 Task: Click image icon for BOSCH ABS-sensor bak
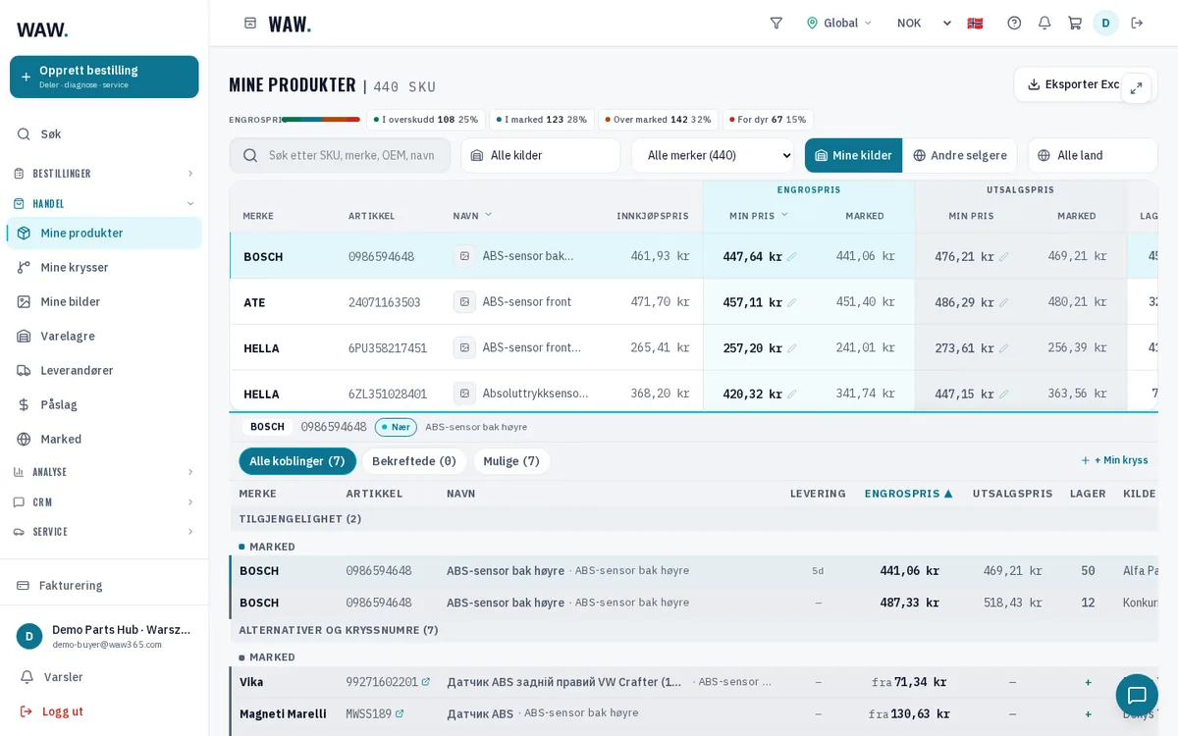coord(464,256)
